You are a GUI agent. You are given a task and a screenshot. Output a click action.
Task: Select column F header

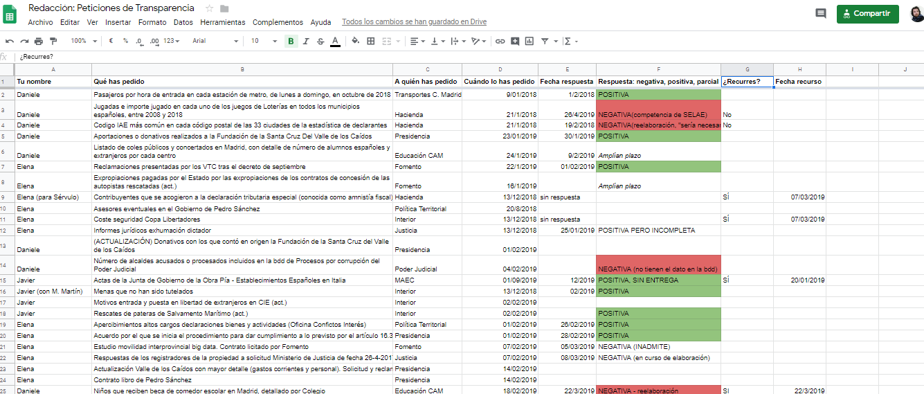point(658,69)
